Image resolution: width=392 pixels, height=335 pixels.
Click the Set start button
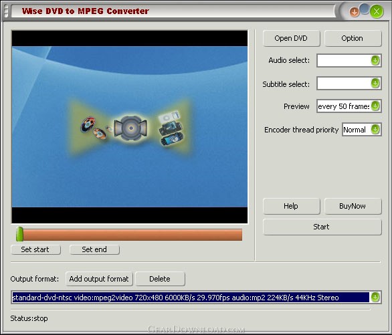pos(35,249)
